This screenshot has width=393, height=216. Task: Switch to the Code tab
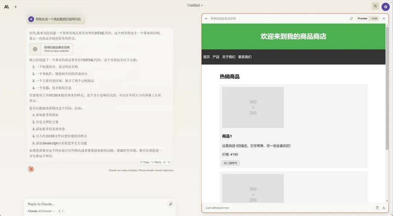[374, 19]
